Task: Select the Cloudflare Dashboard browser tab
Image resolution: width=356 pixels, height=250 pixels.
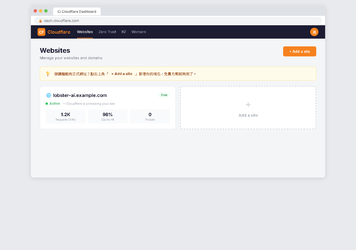Action: pos(77,11)
